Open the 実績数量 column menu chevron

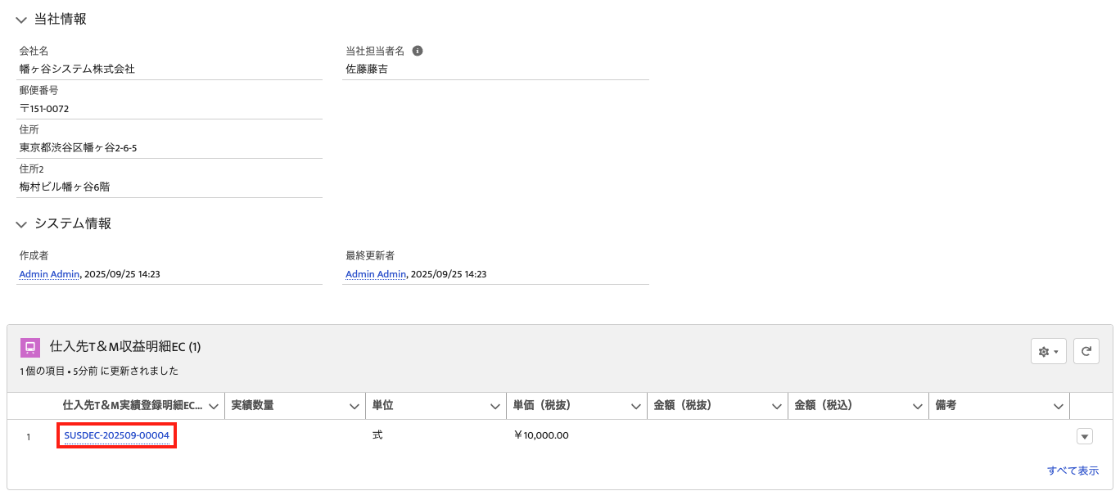[x=355, y=406]
